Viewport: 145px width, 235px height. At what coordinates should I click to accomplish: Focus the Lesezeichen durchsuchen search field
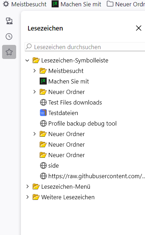(x=85, y=47)
